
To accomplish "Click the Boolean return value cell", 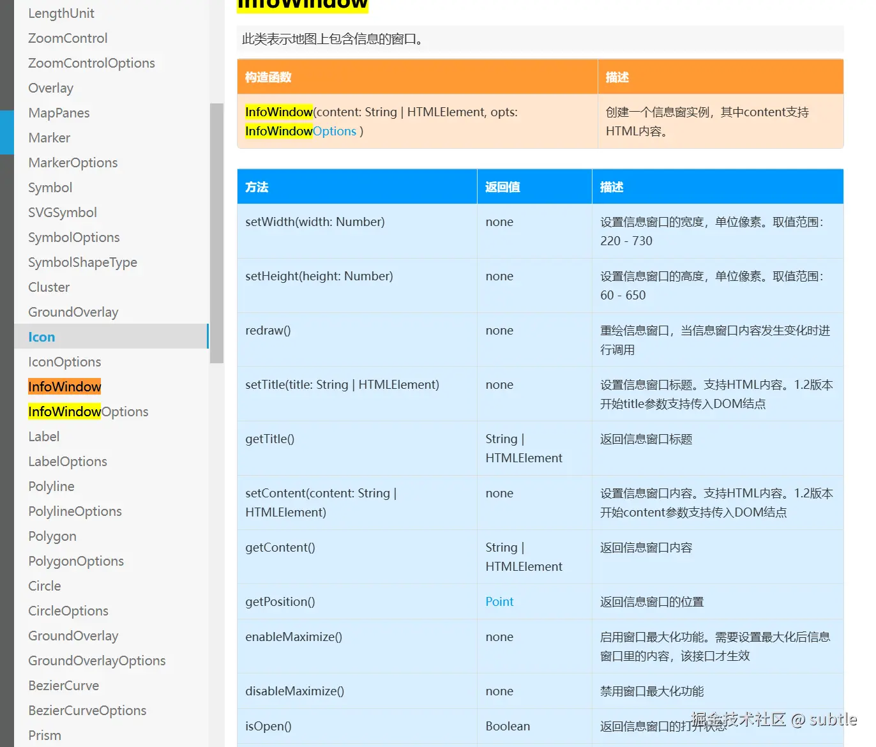I will pos(534,726).
